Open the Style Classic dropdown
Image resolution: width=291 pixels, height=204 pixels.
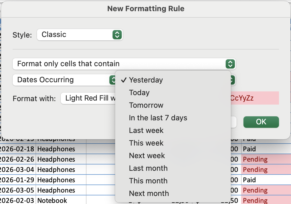[x=80, y=35]
